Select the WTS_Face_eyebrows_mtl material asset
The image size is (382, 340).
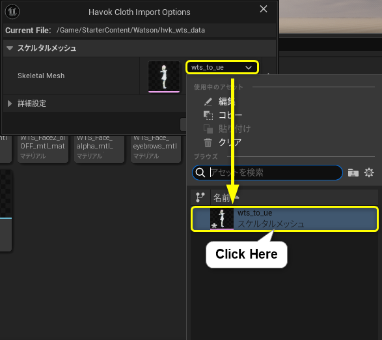(x=156, y=149)
